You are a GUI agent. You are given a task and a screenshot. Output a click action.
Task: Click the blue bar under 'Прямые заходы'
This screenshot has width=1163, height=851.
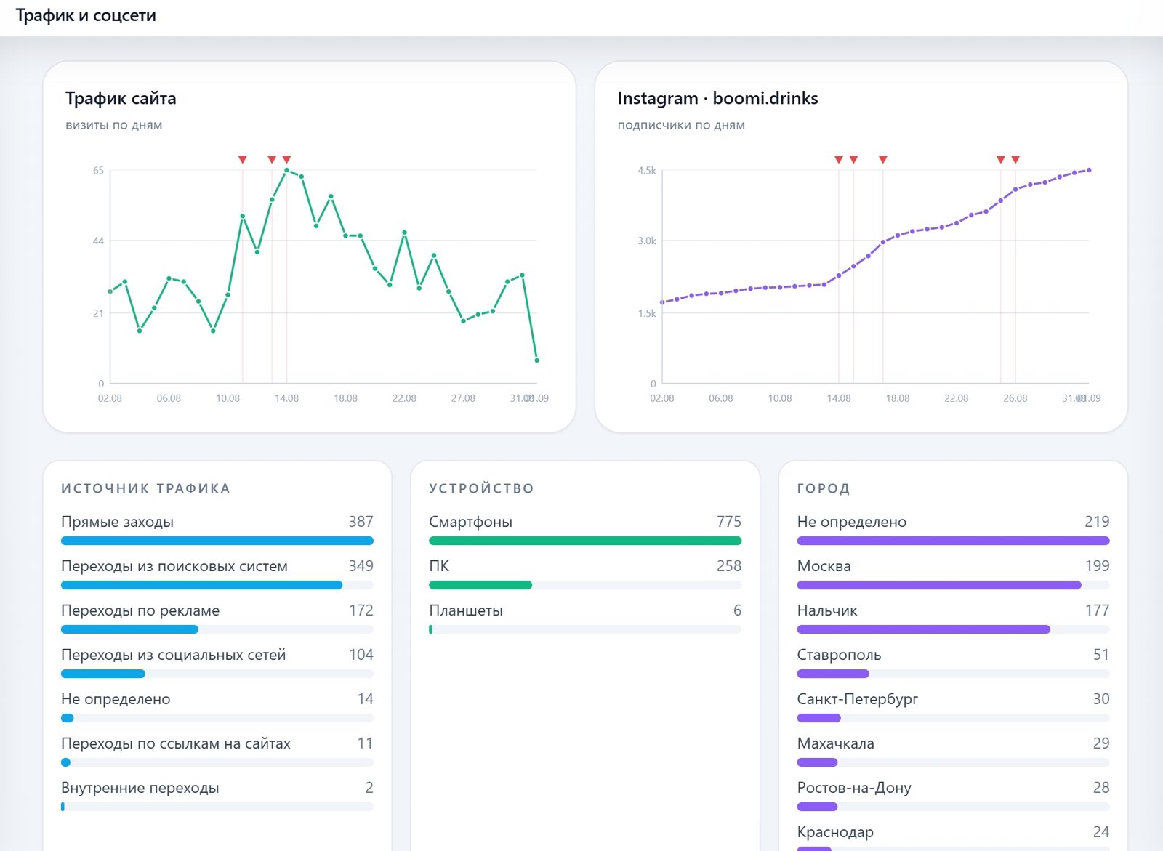[x=217, y=541]
